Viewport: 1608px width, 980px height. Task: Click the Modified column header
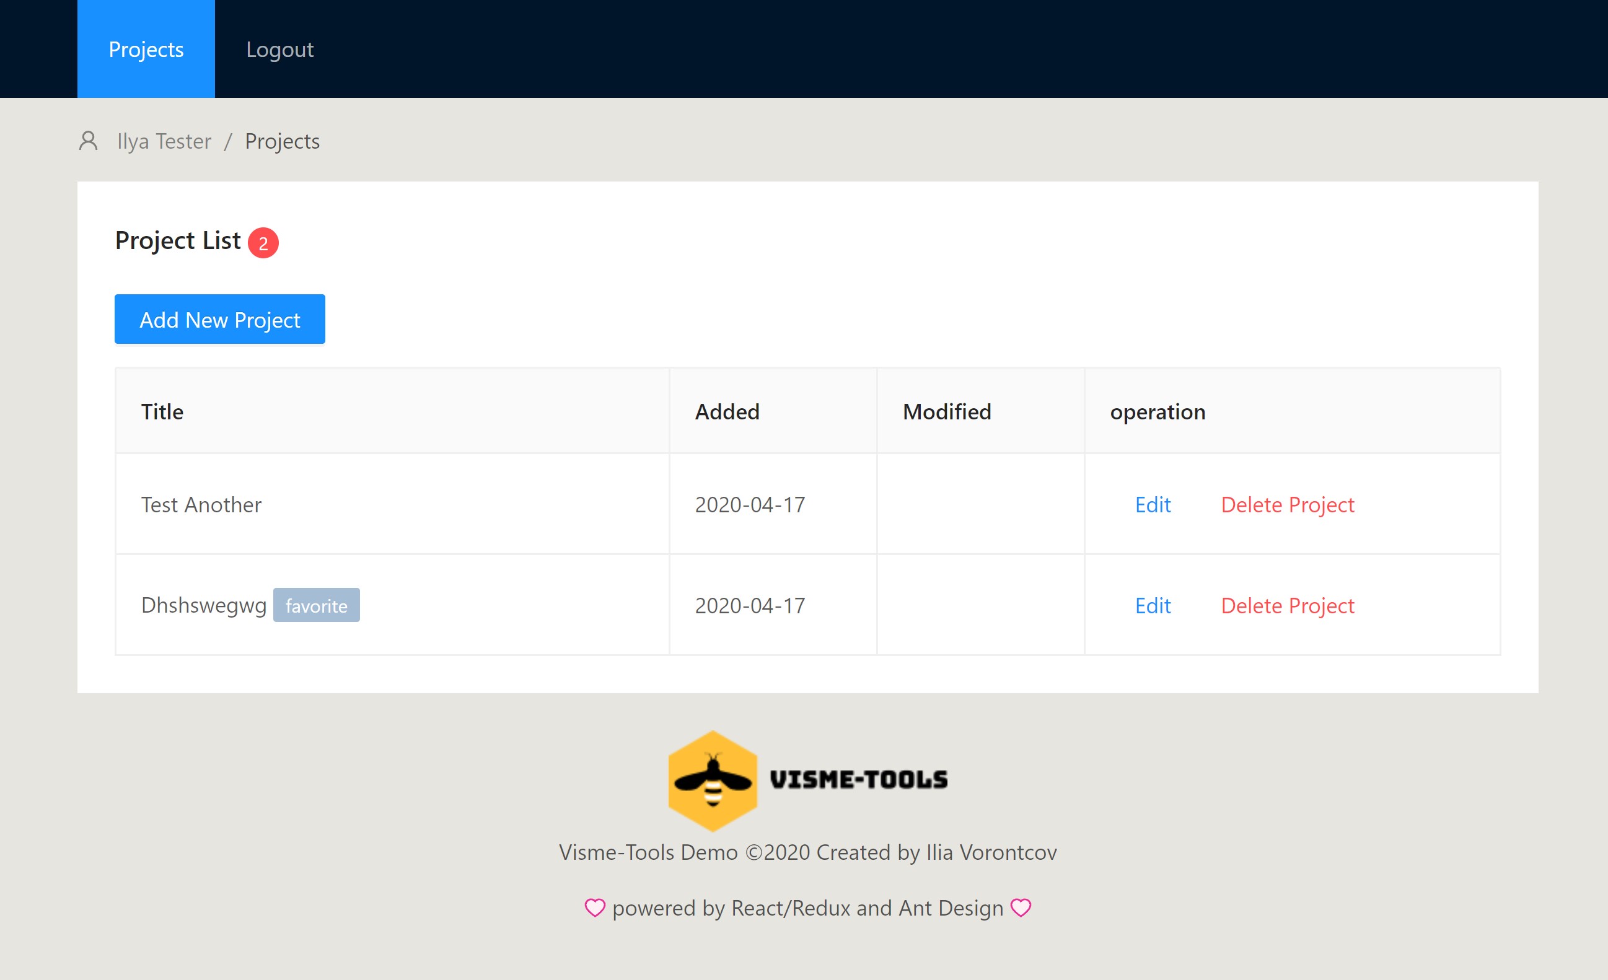[x=946, y=412]
